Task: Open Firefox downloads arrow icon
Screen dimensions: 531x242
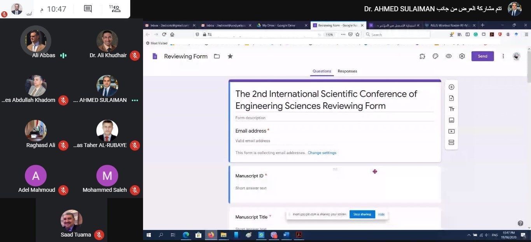Action: 451,34
